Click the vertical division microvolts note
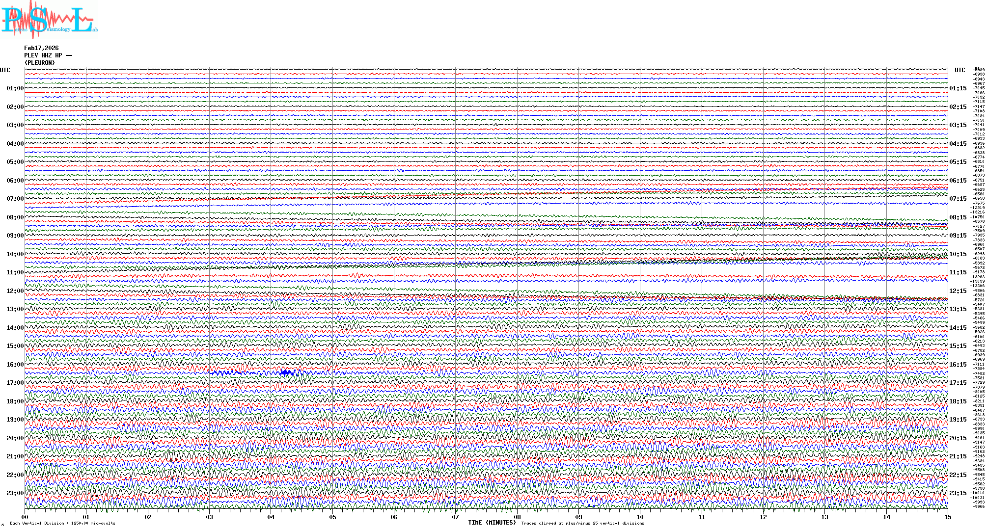This screenshot has height=530, width=987. (x=62, y=523)
